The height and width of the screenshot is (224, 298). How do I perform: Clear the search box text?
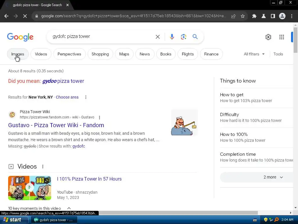pyautogui.click(x=157, y=36)
